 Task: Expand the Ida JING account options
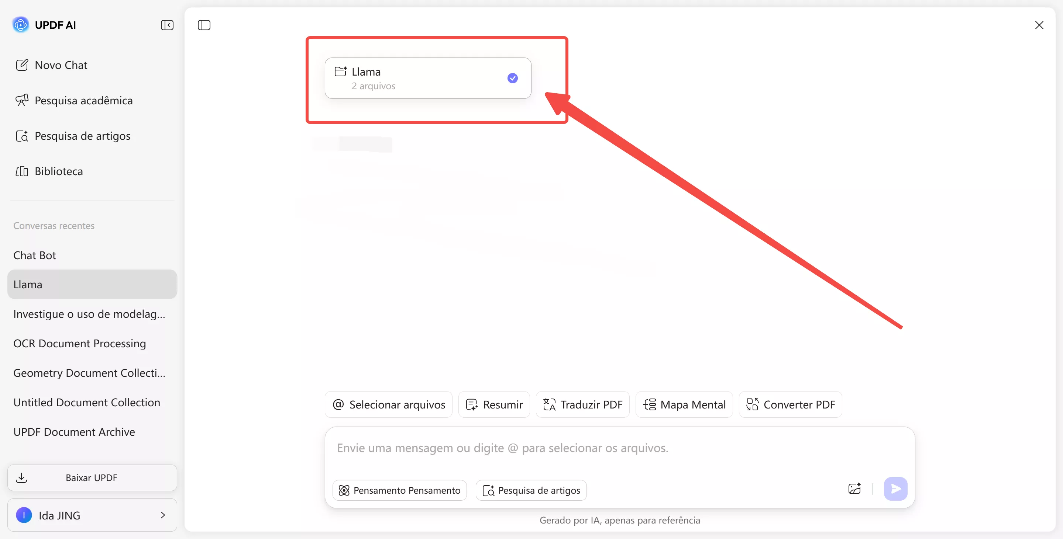coord(162,515)
